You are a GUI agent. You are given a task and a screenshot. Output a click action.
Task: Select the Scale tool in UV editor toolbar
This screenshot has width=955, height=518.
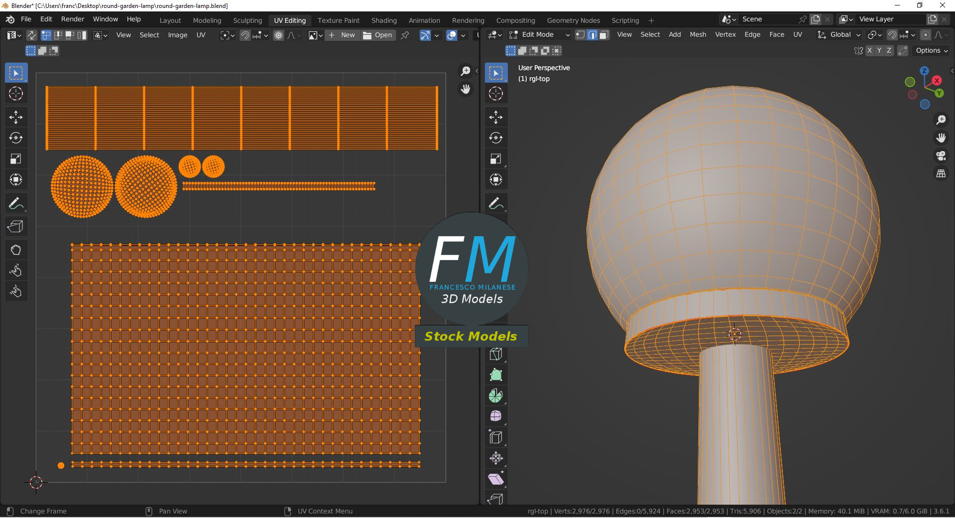point(16,159)
